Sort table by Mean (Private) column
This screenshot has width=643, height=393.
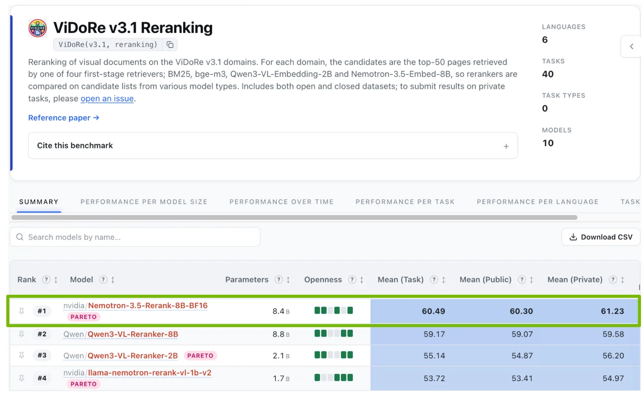tap(622, 280)
